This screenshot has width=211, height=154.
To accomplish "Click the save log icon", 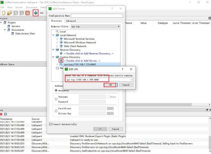I will tap(6, 114).
